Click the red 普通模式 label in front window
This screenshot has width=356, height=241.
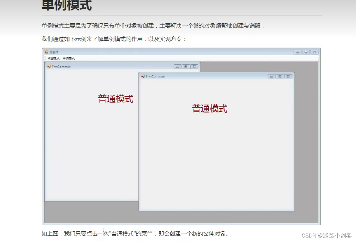(210, 108)
